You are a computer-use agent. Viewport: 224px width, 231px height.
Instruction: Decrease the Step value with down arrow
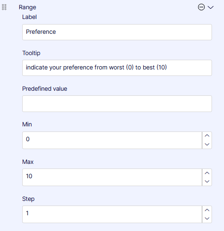coord(207,219)
